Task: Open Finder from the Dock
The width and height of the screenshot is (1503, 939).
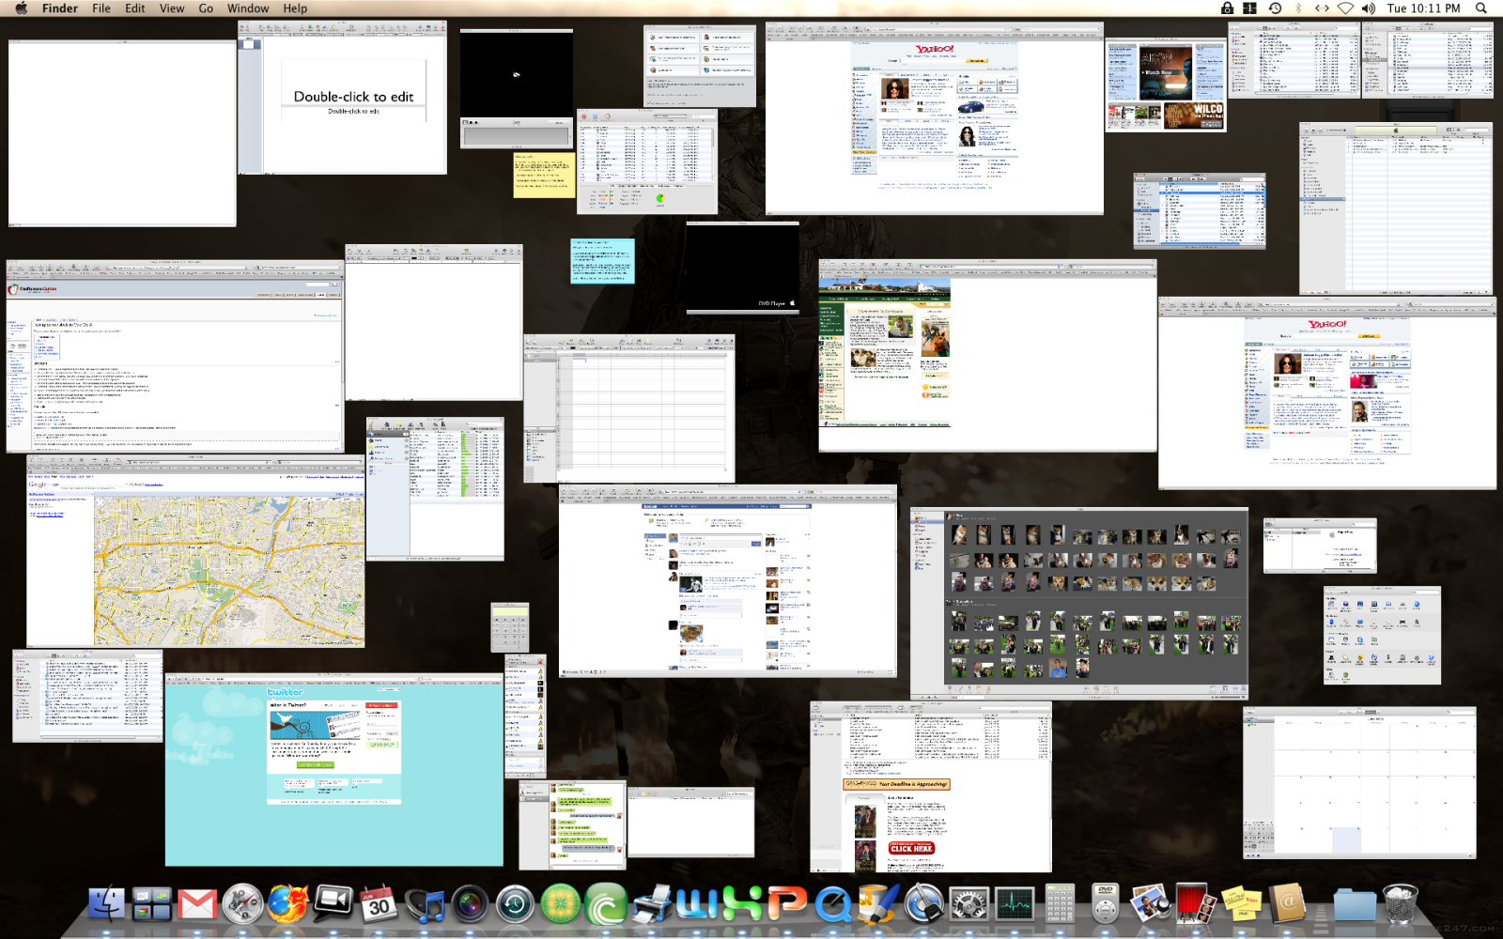Action: 106,904
